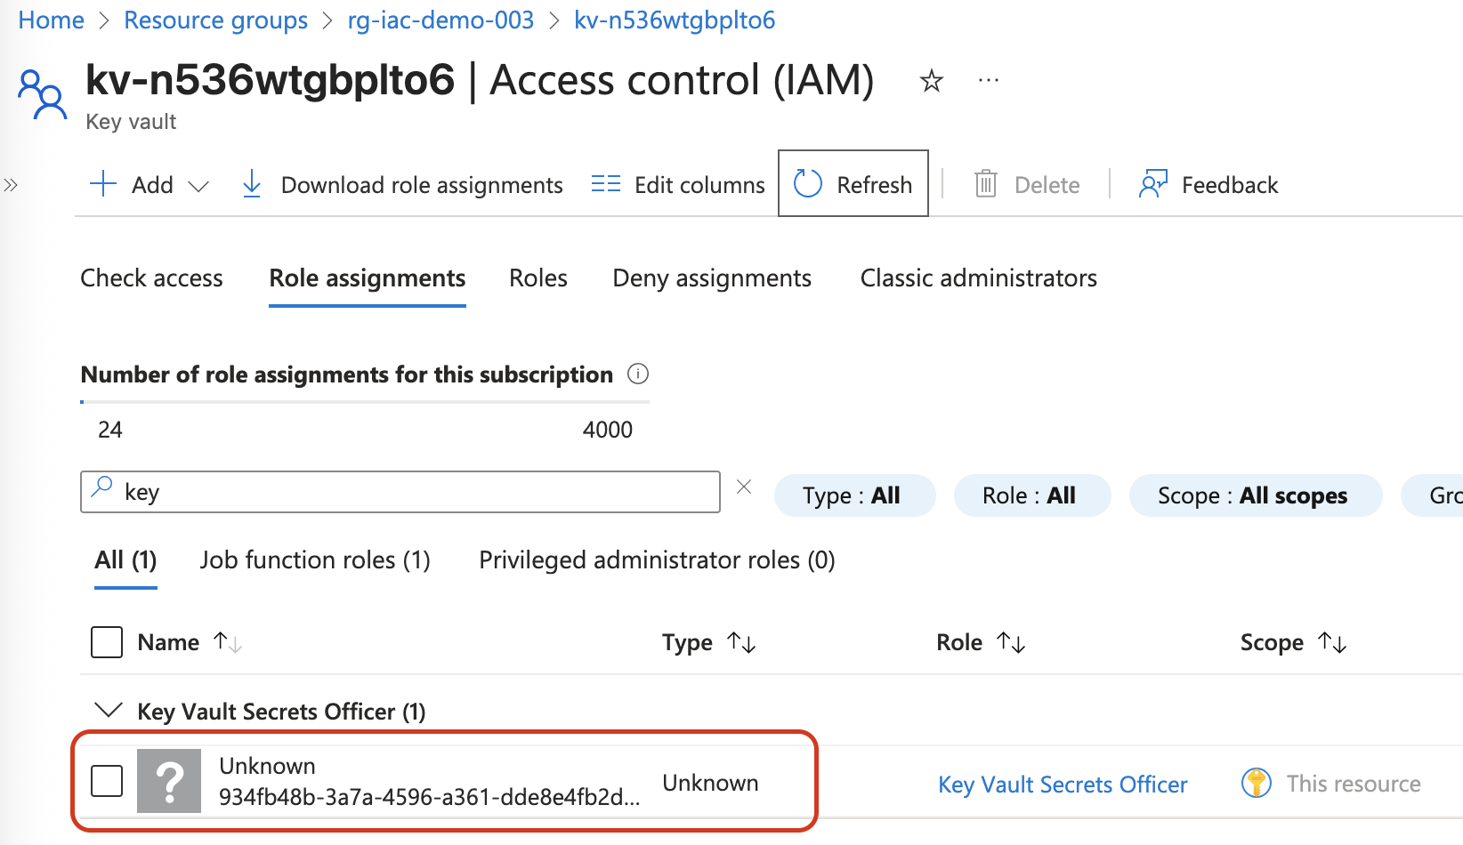
Task: Select the checkbox for the Unknown identity row
Action: 106,781
